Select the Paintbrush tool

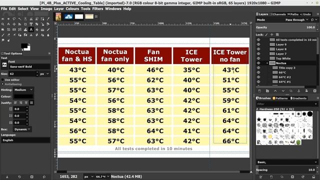(2, 35)
